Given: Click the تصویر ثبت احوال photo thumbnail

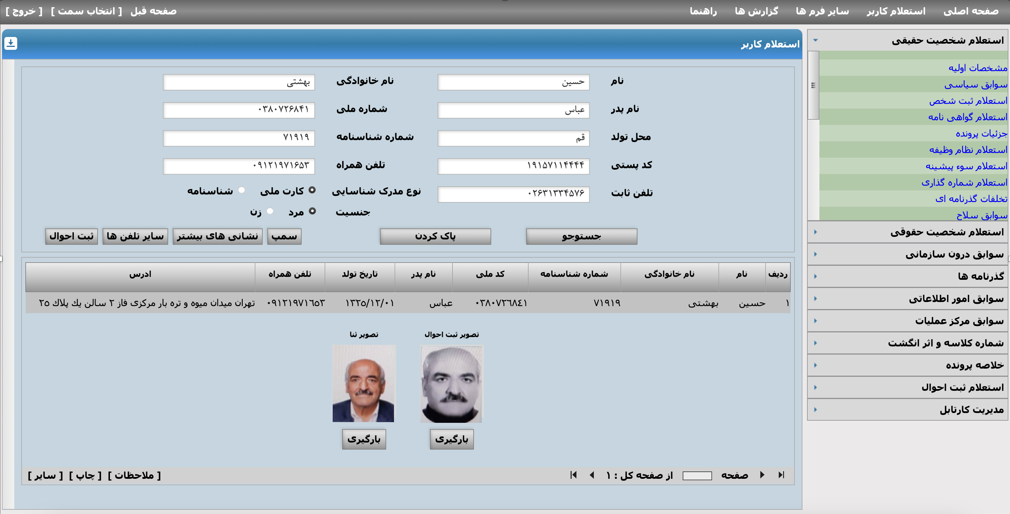Looking at the screenshot, I should [x=451, y=384].
